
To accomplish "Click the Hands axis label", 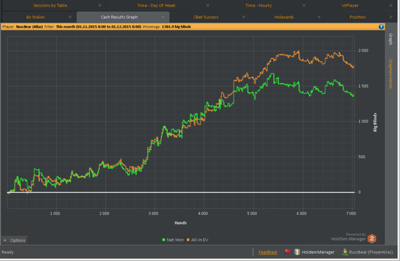I will click(x=181, y=223).
